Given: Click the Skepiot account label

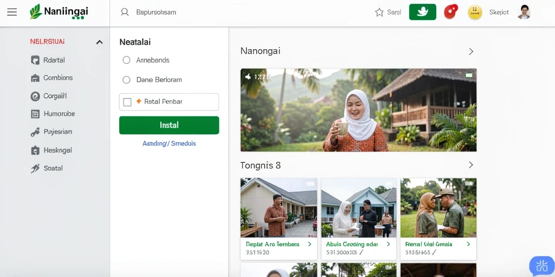Looking at the screenshot, I should coord(499,12).
